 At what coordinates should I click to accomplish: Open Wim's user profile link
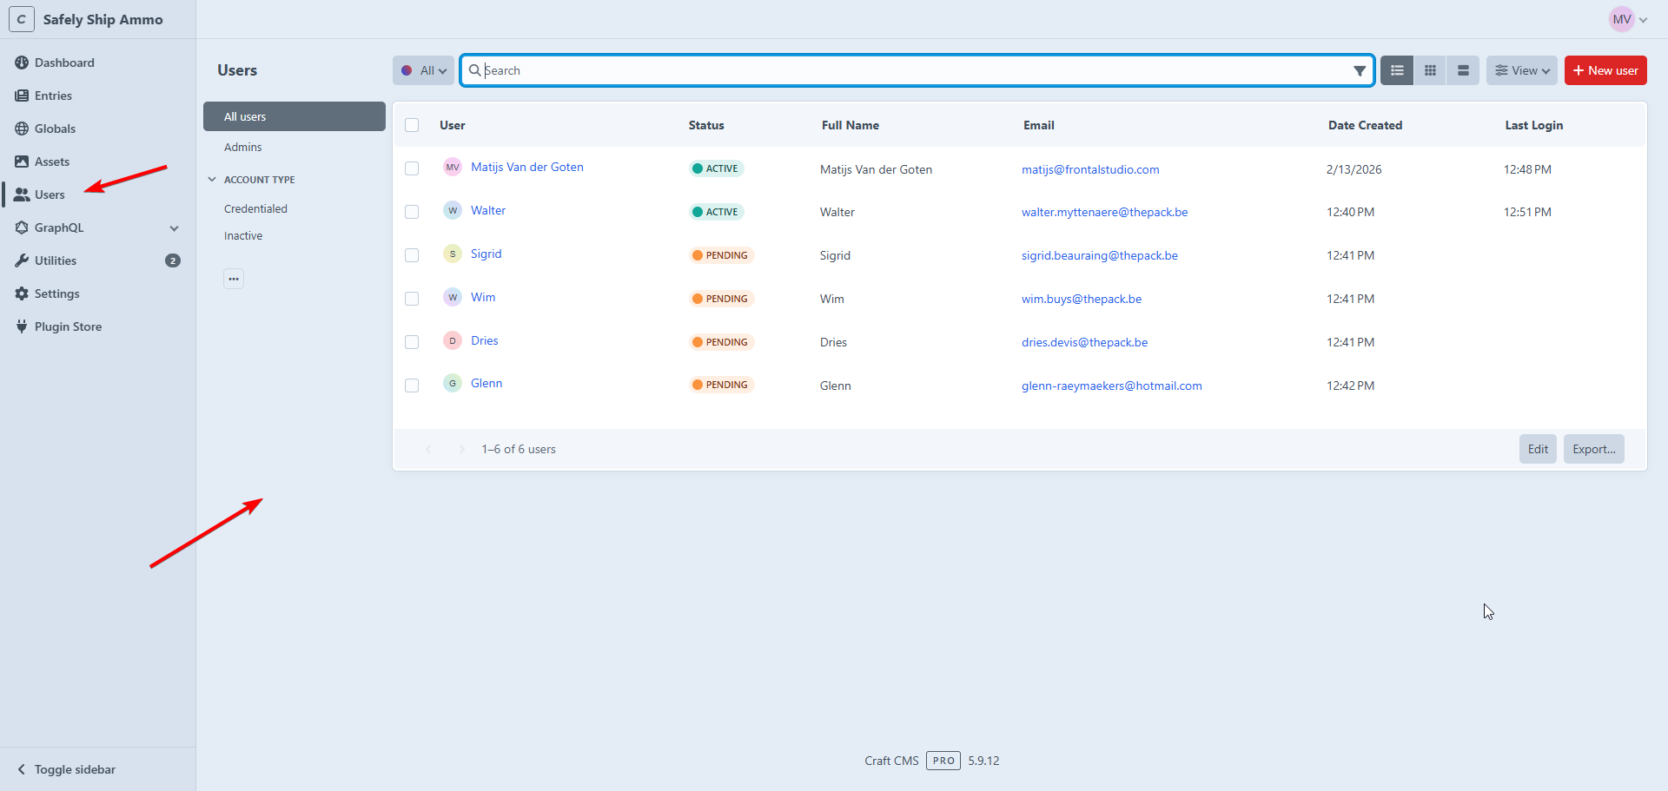click(483, 297)
